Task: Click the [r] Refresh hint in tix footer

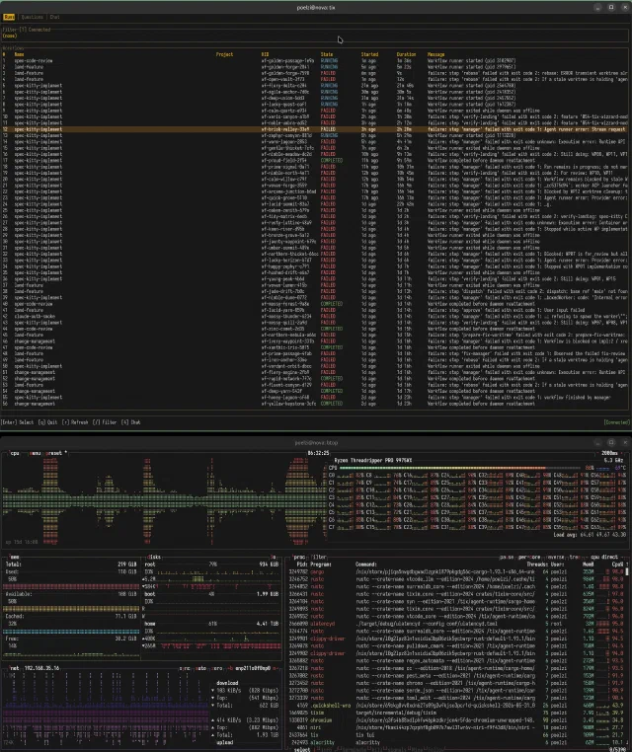Action: pos(75,422)
